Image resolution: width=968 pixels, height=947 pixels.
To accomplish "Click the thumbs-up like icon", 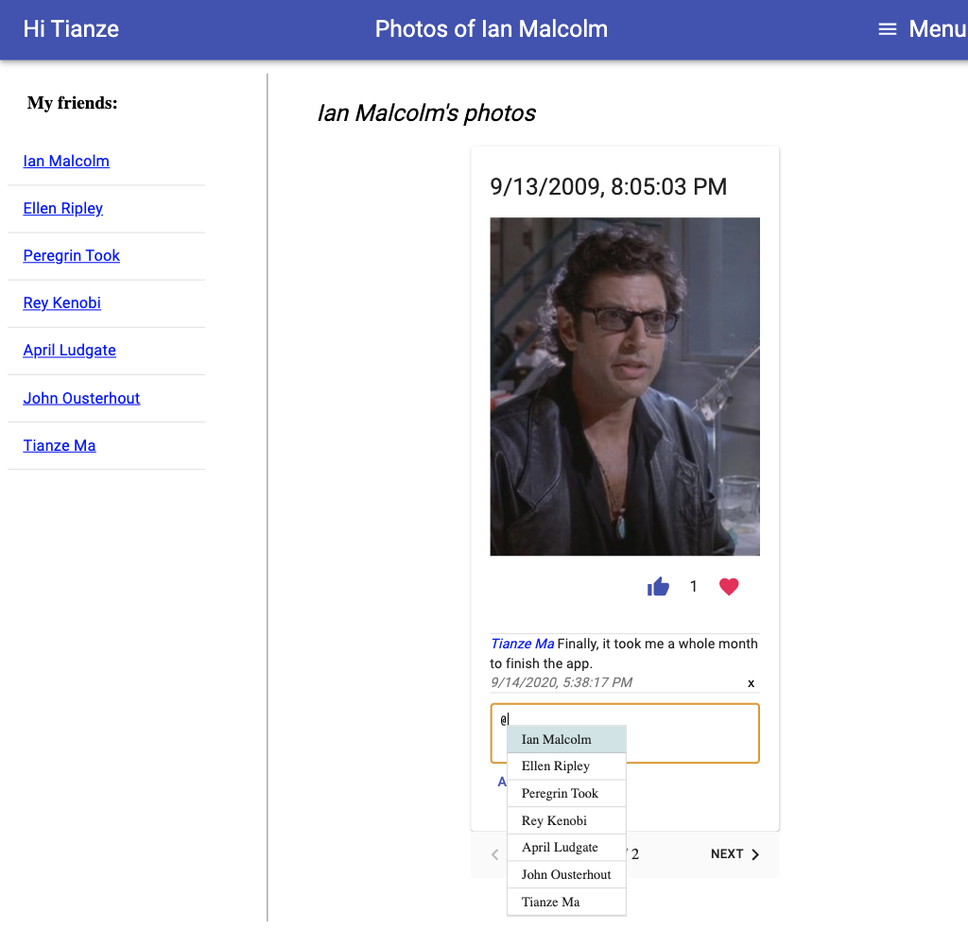I will [658, 587].
